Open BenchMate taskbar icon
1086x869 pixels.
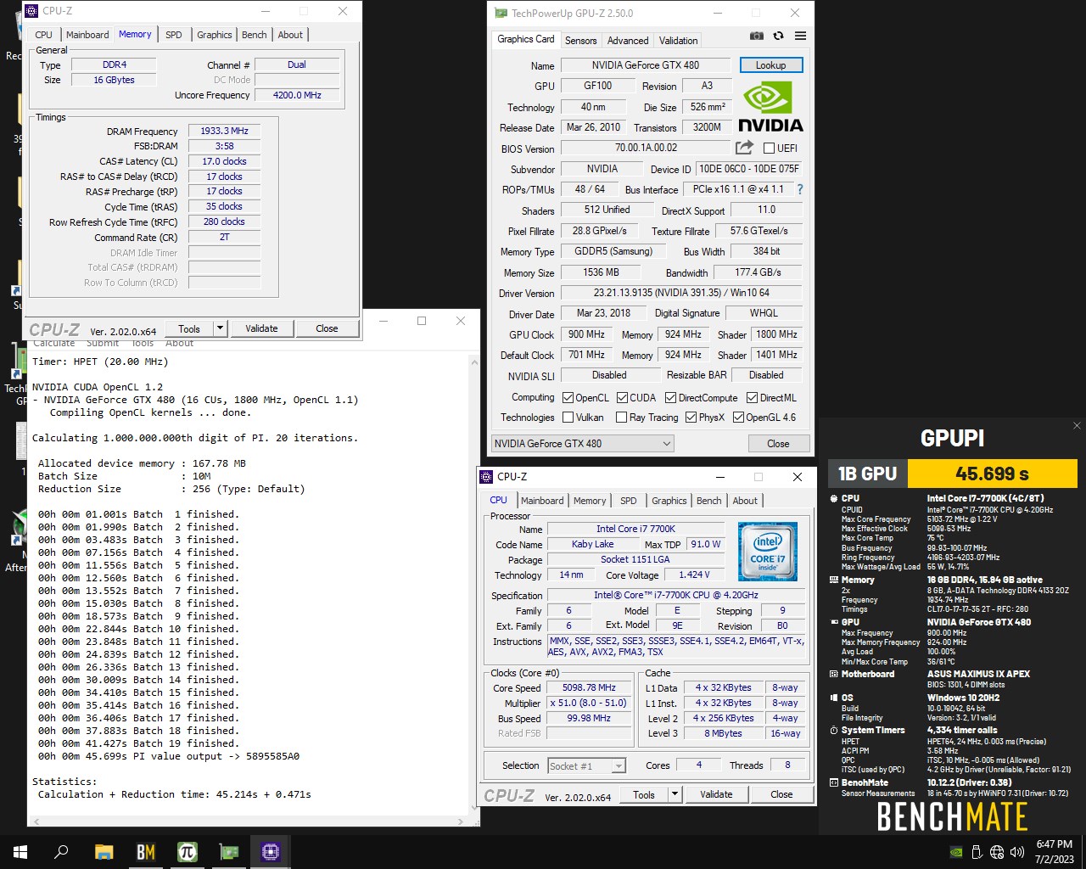click(x=145, y=852)
